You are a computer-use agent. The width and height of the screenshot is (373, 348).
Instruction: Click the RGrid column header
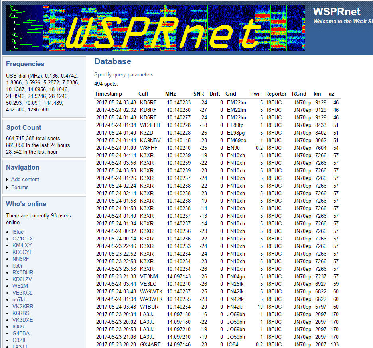point(299,94)
